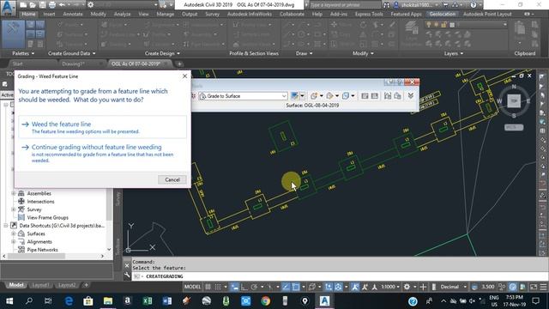Open the Survey ribbon tab

tap(212, 14)
